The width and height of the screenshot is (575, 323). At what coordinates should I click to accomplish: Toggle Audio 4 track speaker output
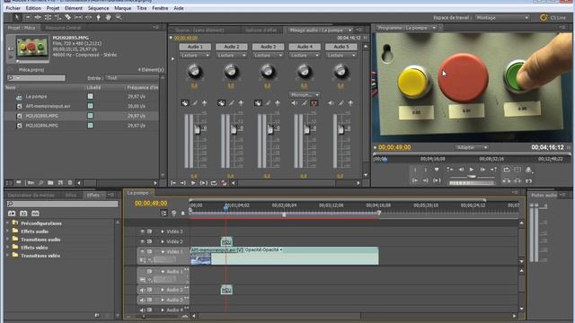pos(142,310)
